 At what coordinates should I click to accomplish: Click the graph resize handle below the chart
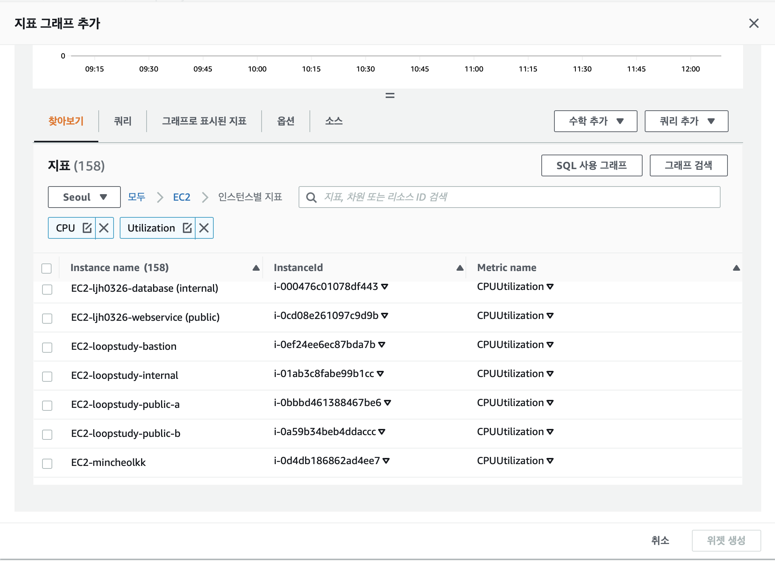click(390, 95)
